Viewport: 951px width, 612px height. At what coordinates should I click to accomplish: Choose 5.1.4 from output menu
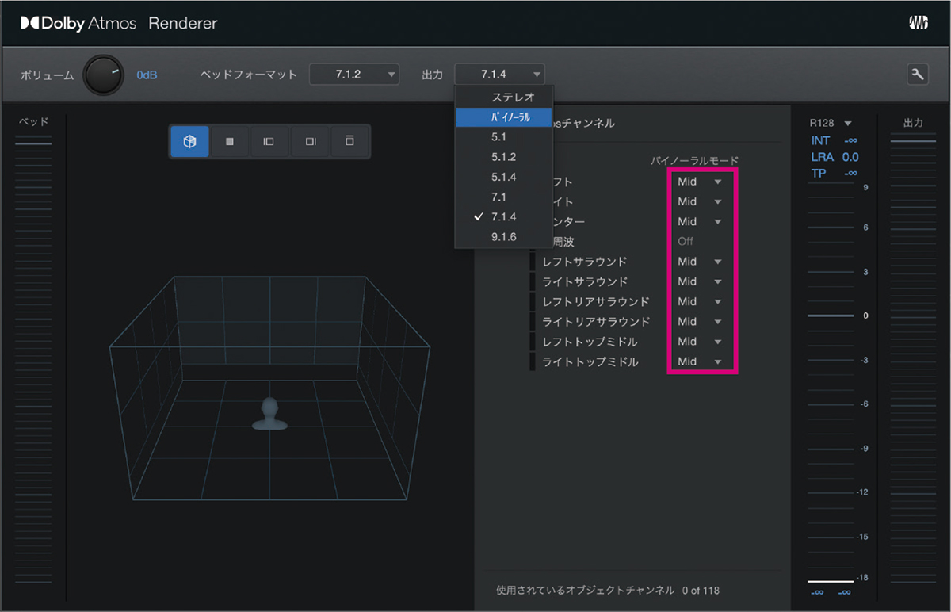[504, 177]
